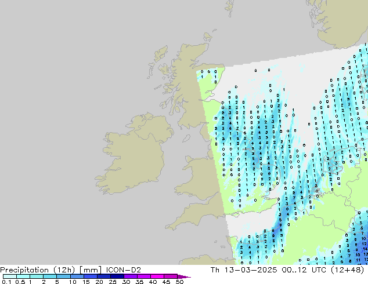
Task: Click the 'Th 13-03-2025' date text
Action: coord(244,270)
